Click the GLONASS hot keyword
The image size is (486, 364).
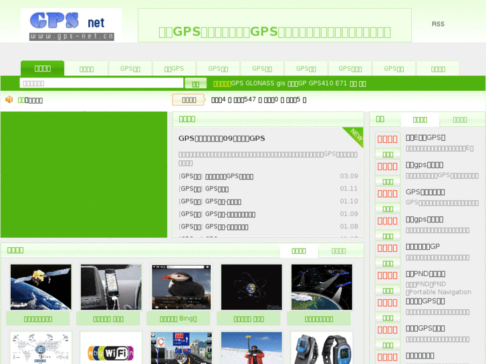pos(260,83)
